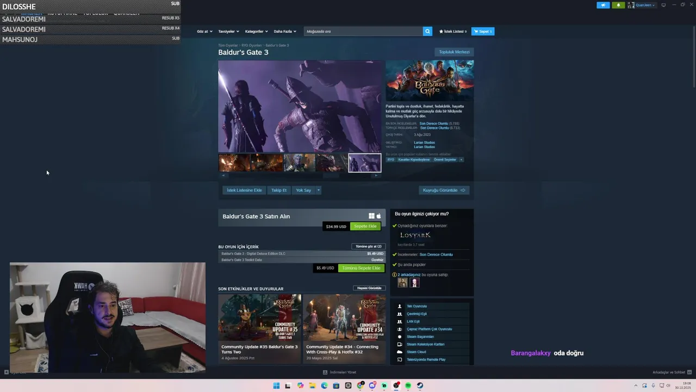Image resolution: width=696 pixels, height=392 pixels.
Task: Click the second friend avatar owning the game
Action: (x=414, y=283)
